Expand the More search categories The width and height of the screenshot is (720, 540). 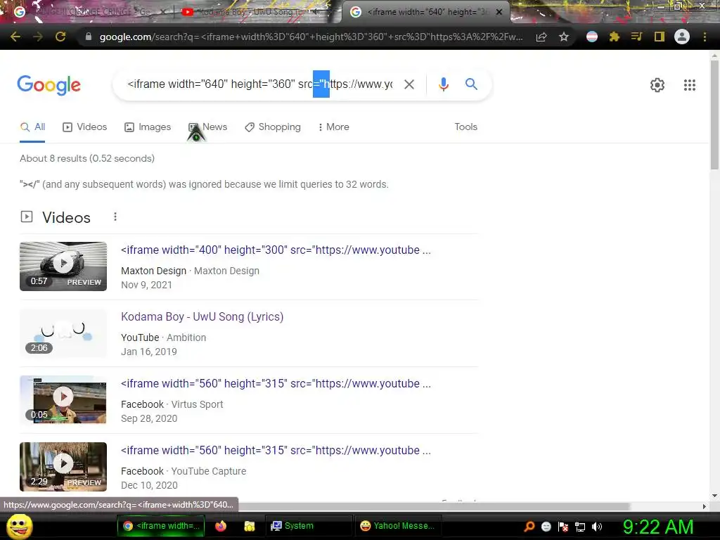(334, 127)
